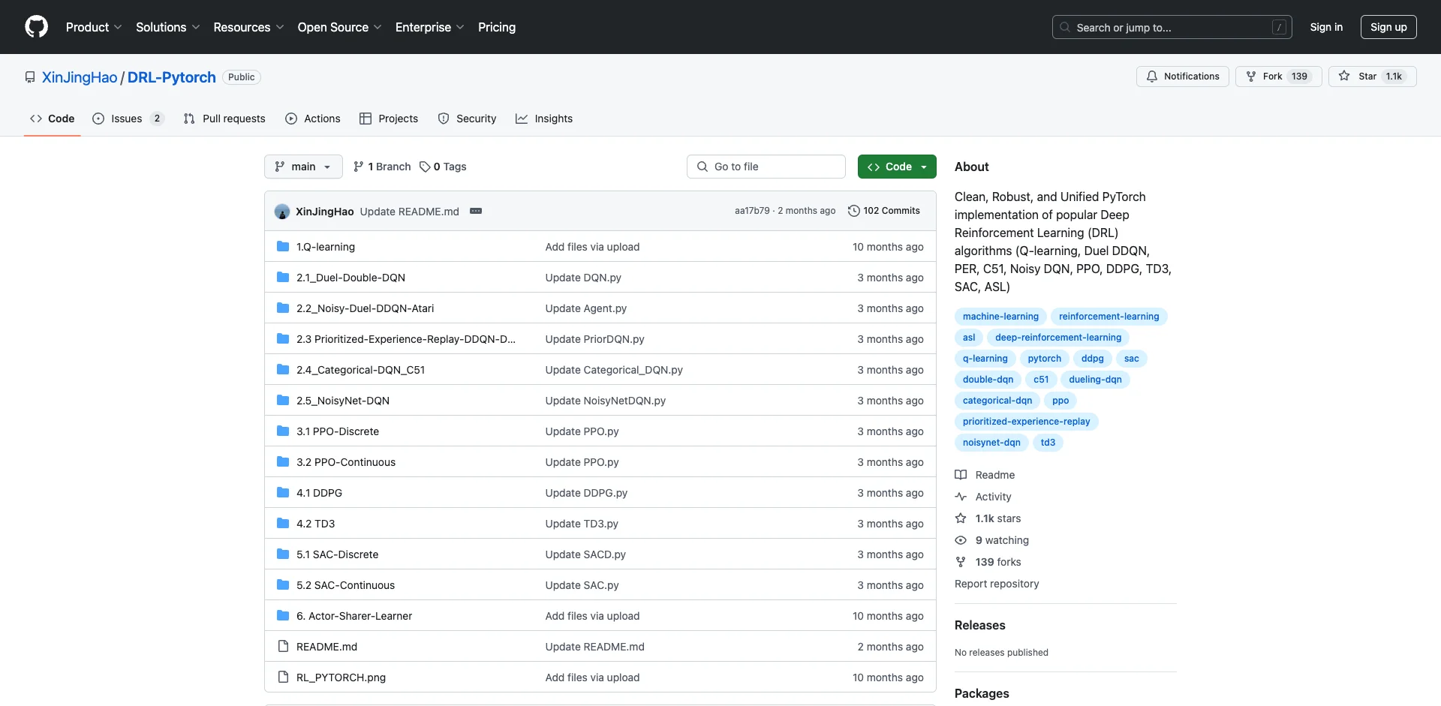Open the green Code dropdown button

pyautogui.click(x=897, y=167)
